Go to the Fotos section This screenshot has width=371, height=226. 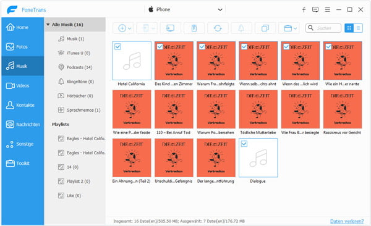[22, 46]
